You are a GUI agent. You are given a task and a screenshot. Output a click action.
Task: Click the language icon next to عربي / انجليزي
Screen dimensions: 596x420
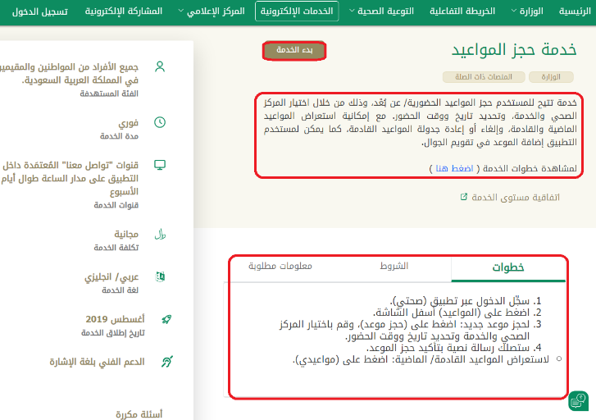pyautogui.click(x=161, y=276)
